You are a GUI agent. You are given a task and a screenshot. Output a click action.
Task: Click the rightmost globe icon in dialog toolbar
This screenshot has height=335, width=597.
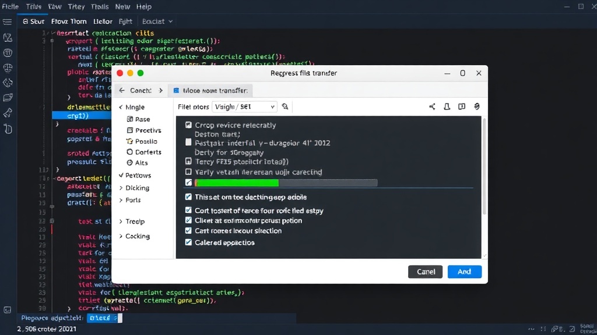tap(477, 107)
